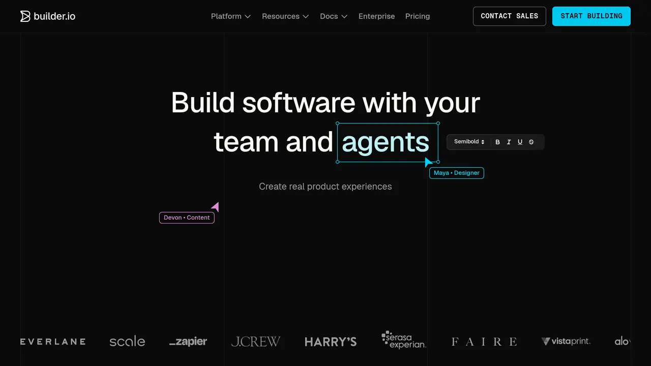
Task: Click the Maya • Designer cursor label
Action: coord(457,173)
